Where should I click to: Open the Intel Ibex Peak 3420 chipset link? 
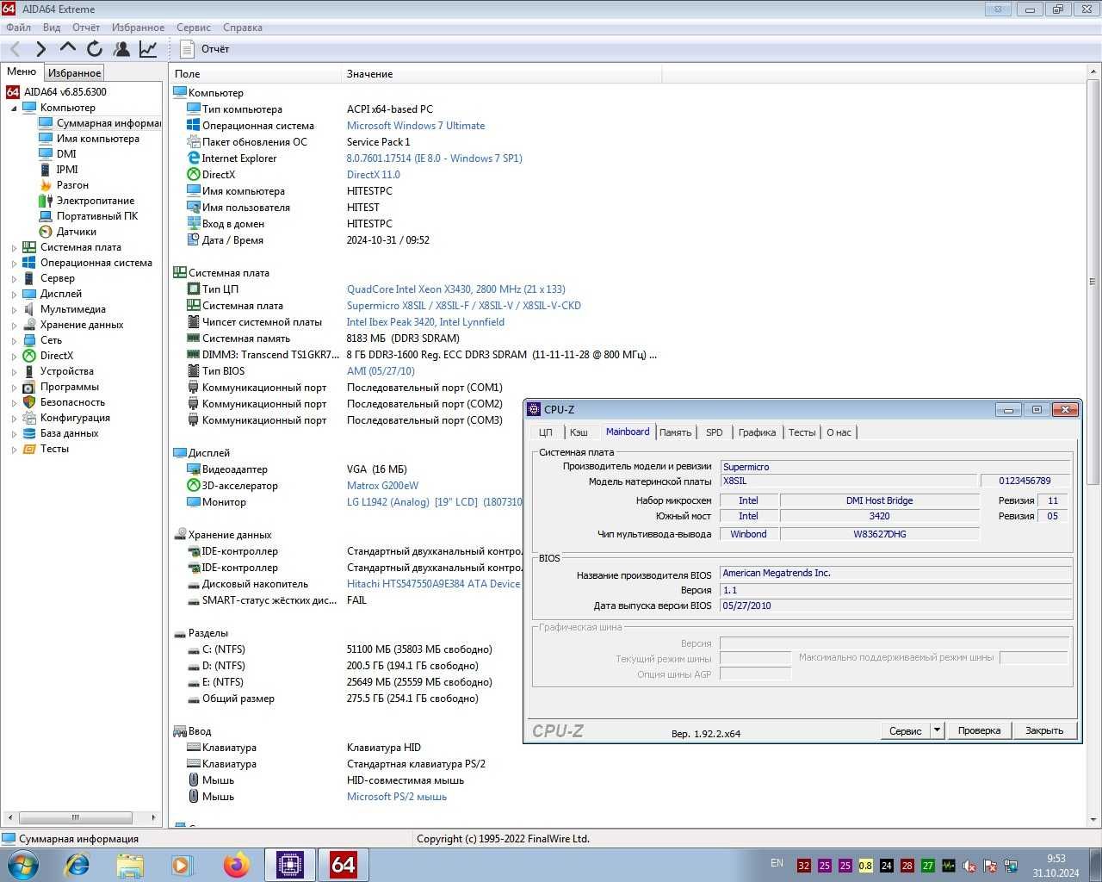(x=425, y=322)
